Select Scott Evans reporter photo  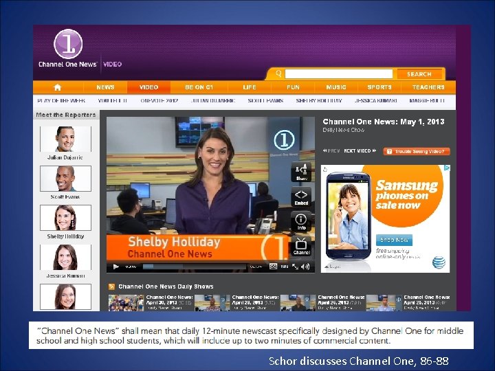pyautogui.click(x=65, y=179)
